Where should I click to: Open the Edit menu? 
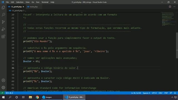pyautogui.click(x=12, y=2)
